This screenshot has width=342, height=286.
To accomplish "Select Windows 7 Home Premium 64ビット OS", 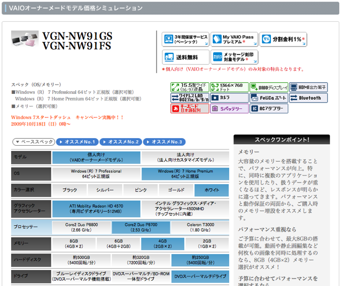I will (185, 174).
